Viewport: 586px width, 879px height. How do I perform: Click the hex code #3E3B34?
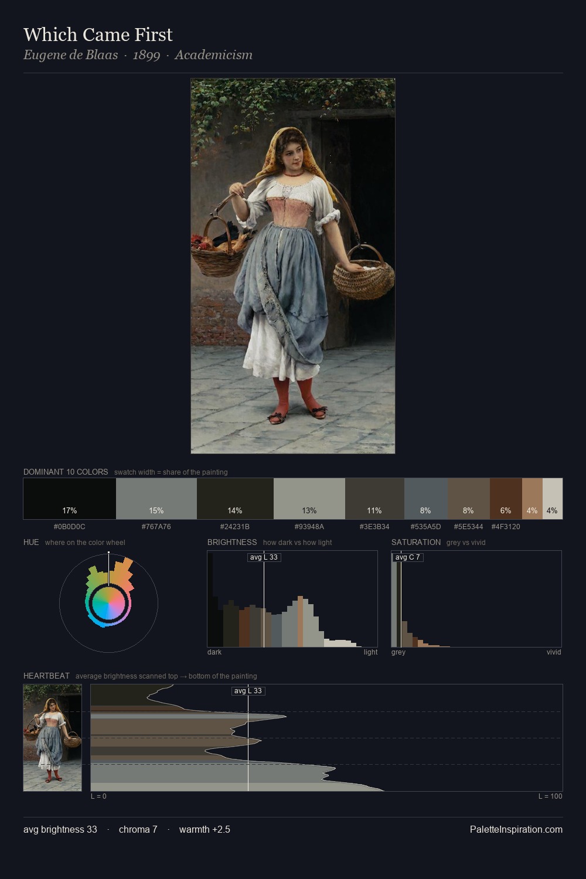click(374, 527)
